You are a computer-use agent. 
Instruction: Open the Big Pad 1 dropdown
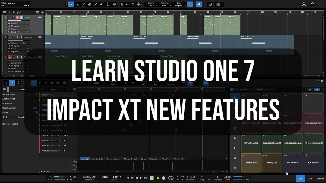pyautogui.click(x=18, y=52)
